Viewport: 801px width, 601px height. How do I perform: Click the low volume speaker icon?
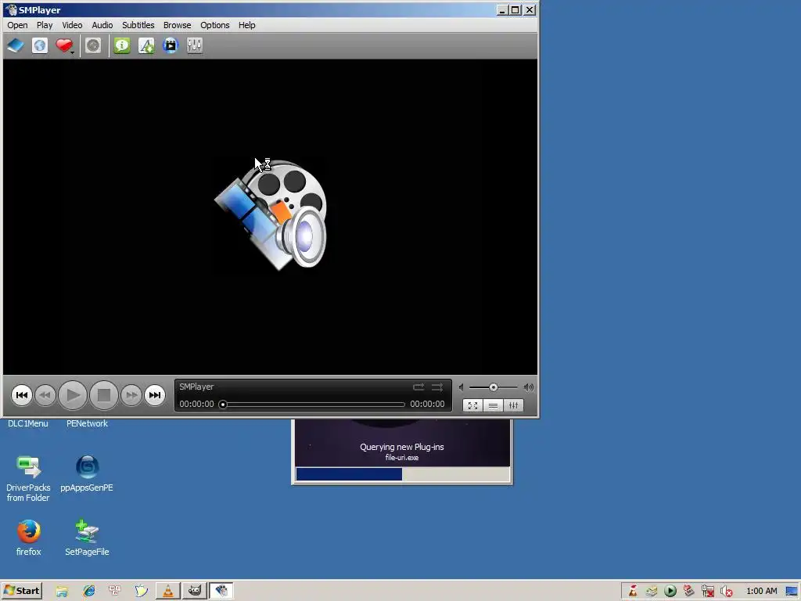tap(462, 387)
